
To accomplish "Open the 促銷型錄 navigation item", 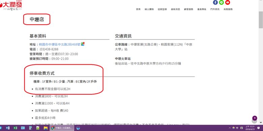I will [162, 9].
